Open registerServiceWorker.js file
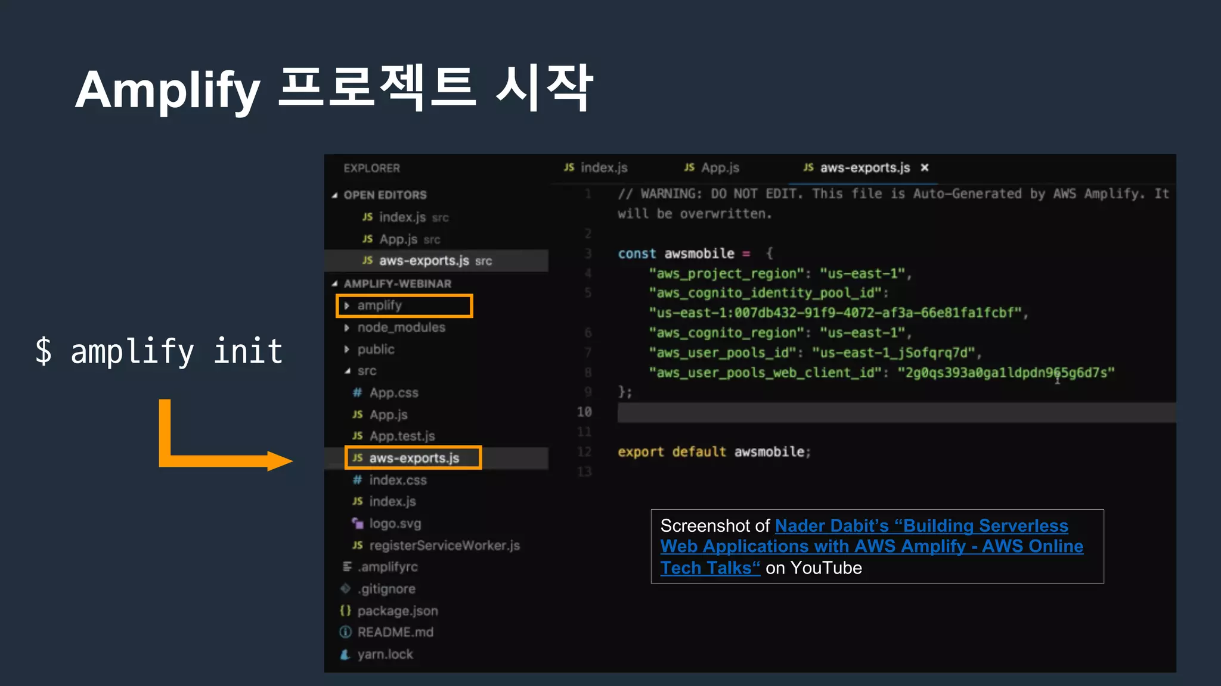Viewport: 1221px width, 686px height. coord(436,545)
